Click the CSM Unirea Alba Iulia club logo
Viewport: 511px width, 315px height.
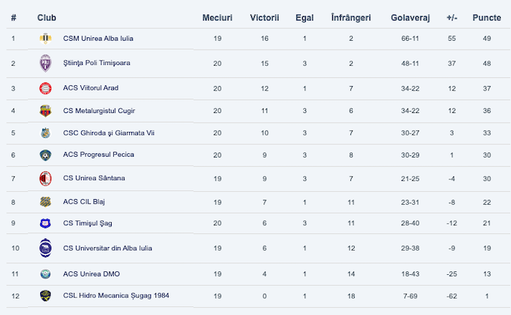click(x=45, y=38)
